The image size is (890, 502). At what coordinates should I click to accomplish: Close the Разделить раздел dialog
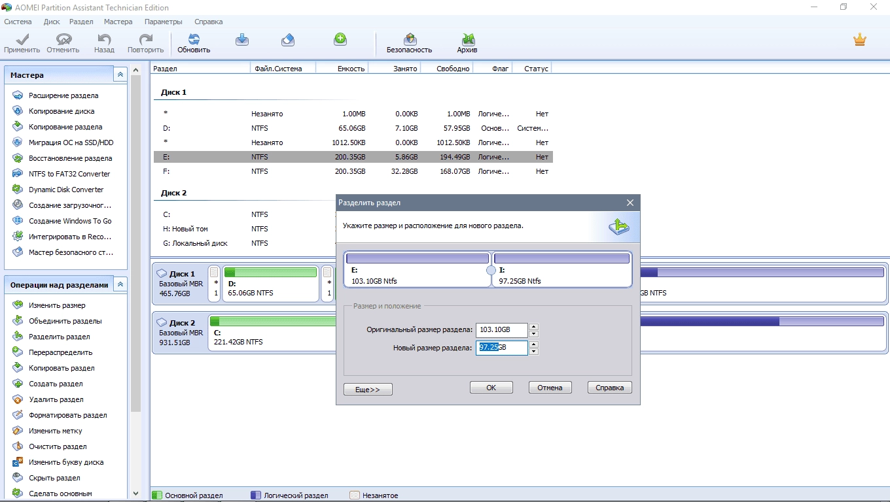point(630,203)
